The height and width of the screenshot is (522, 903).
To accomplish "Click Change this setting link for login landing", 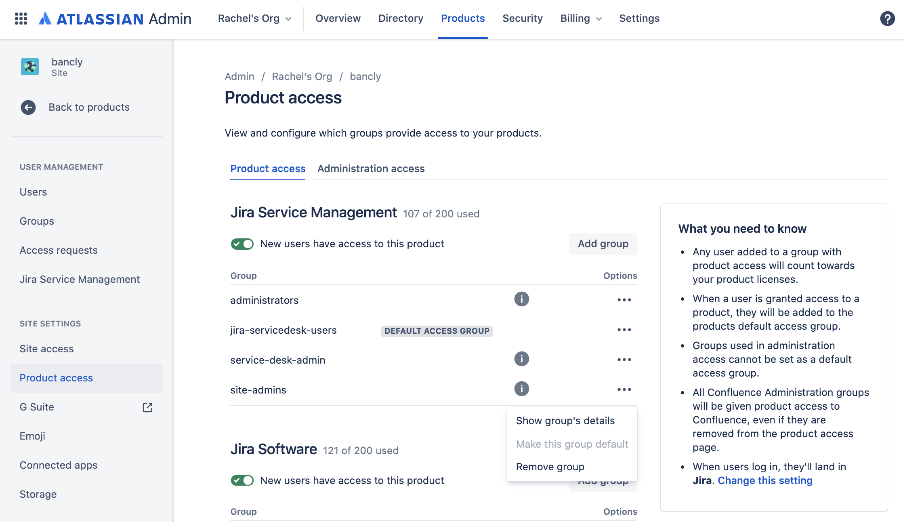I will pos(766,480).
